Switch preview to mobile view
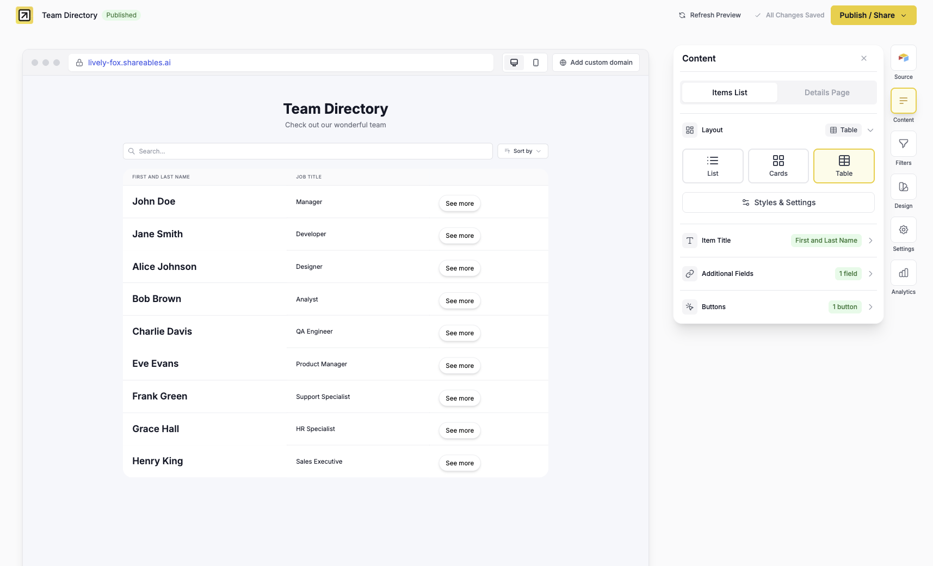Screen dimensions: 933x566 pos(535,62)
